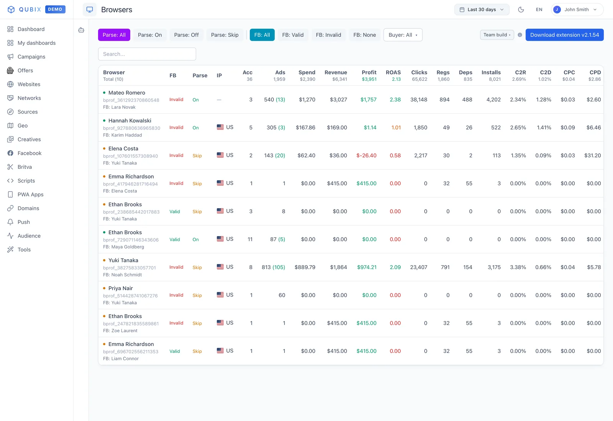Toggle the FB: Valid filter
Screen dimensions: 613x421
click(x=293, y=35)
